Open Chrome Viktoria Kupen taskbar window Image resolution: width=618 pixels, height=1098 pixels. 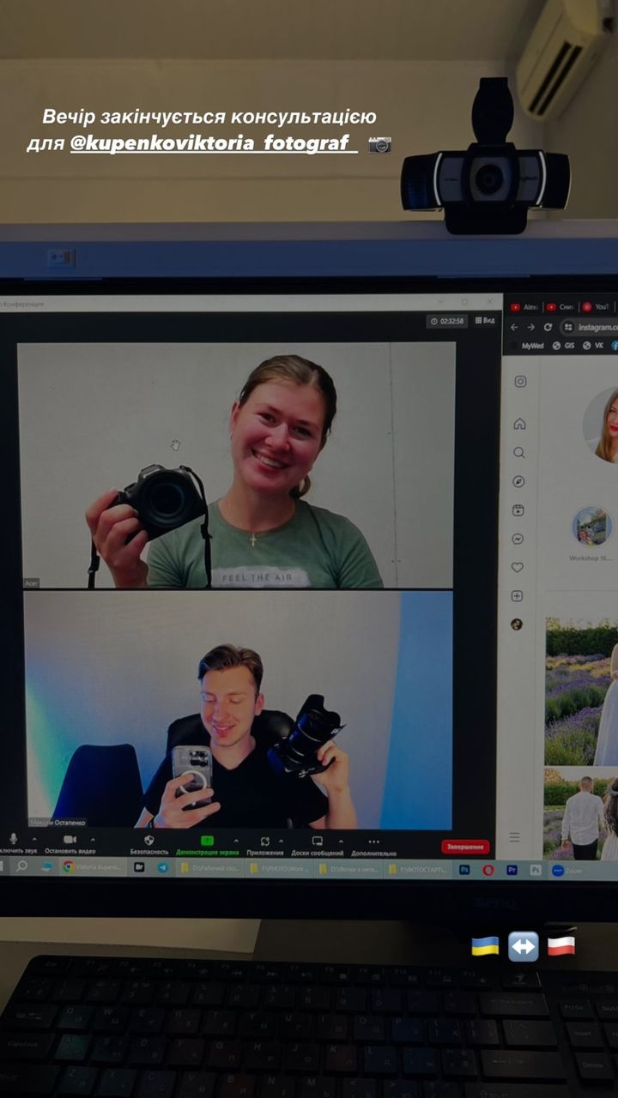coord(92,867)
